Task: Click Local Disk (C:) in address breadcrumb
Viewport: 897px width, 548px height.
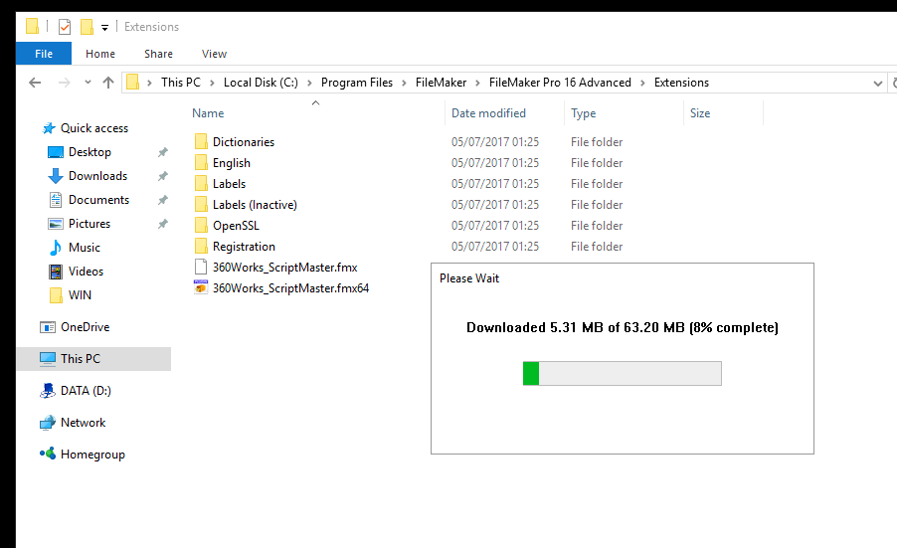Action: pos(261,83)
